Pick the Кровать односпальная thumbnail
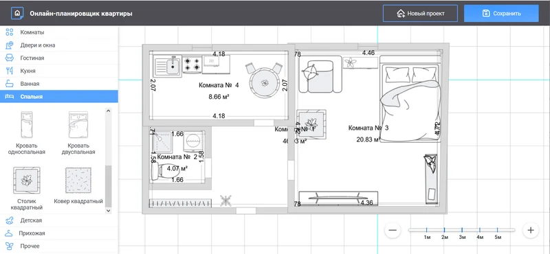Screen dimensions: 550x254 (27, 125)
